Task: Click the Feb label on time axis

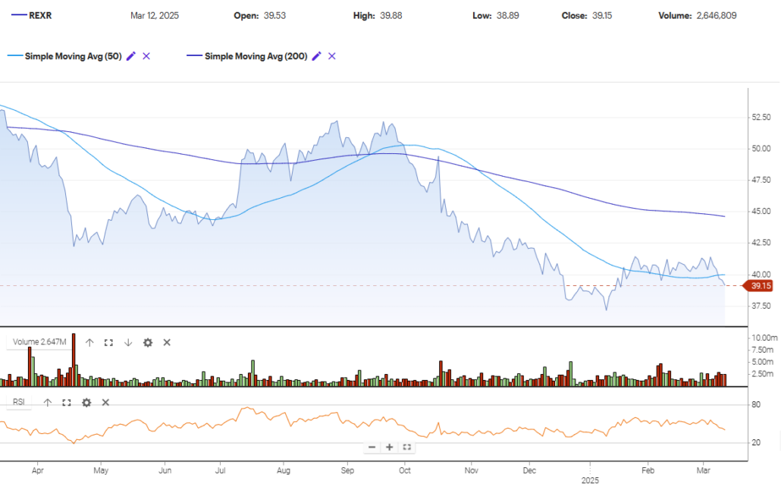Action: tap(648, 470)
